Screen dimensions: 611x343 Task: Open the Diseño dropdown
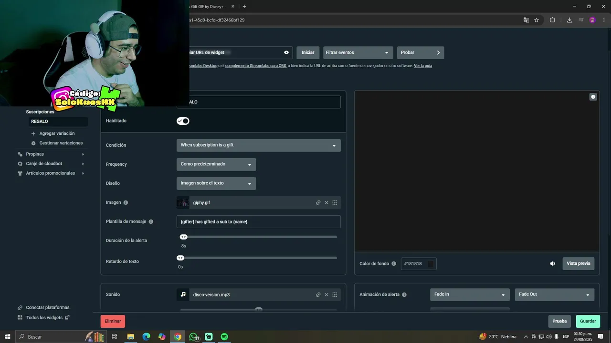(x=216, y=183)
